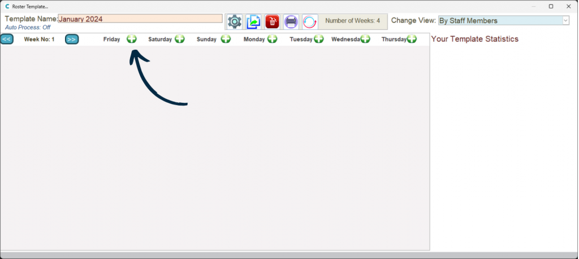This screenshot has width=579, height=259.
Task: Open template settings gear icon
Action: coord(235,22)
